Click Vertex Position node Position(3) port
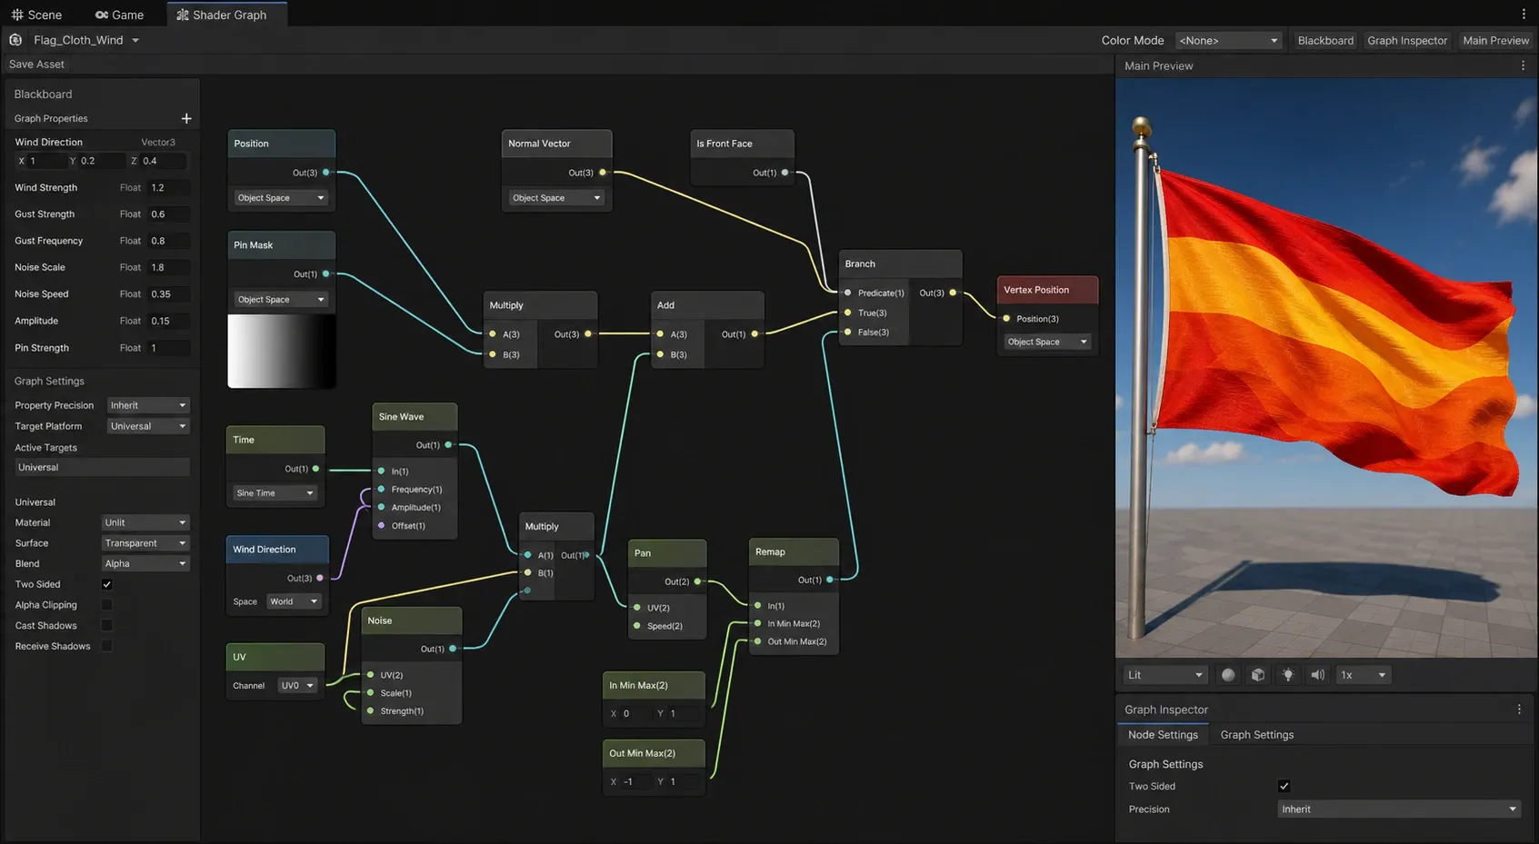 [x=1006, y=319]
